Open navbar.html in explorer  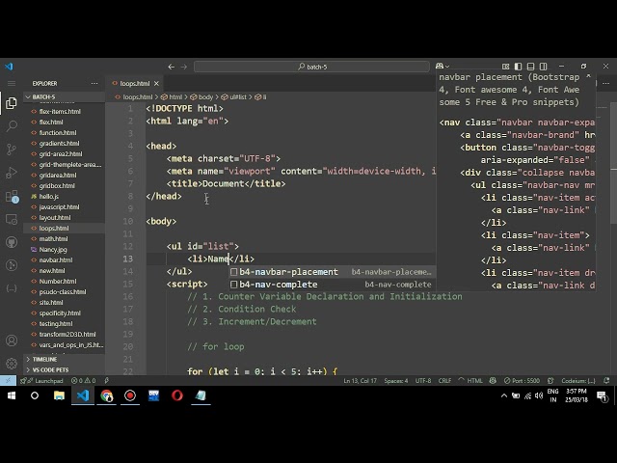pos(56,260)
